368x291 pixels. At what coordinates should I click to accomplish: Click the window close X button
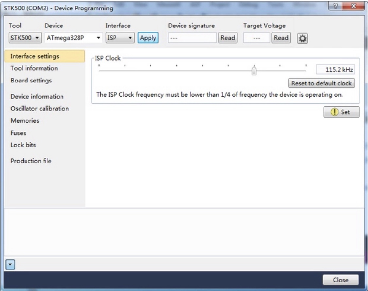tap(353, 6)
